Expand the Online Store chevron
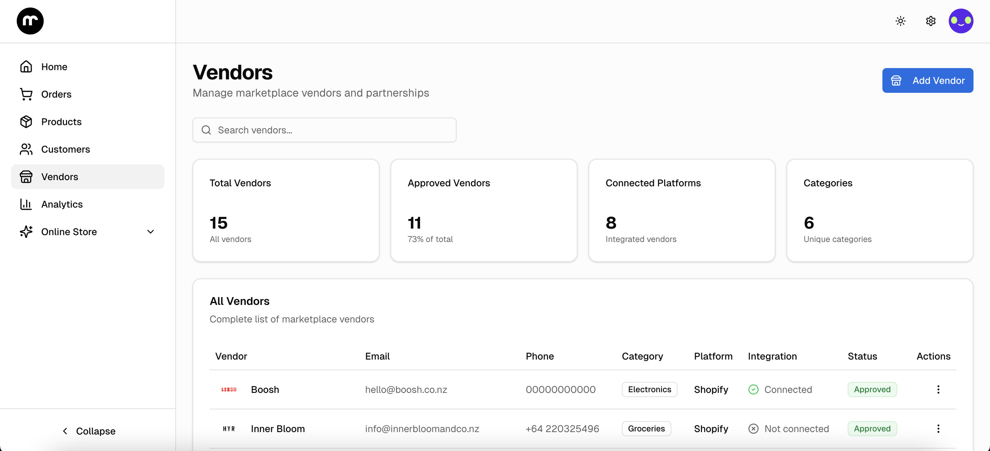Viewport: 990px width, 451px height. [x=150, y=232]
